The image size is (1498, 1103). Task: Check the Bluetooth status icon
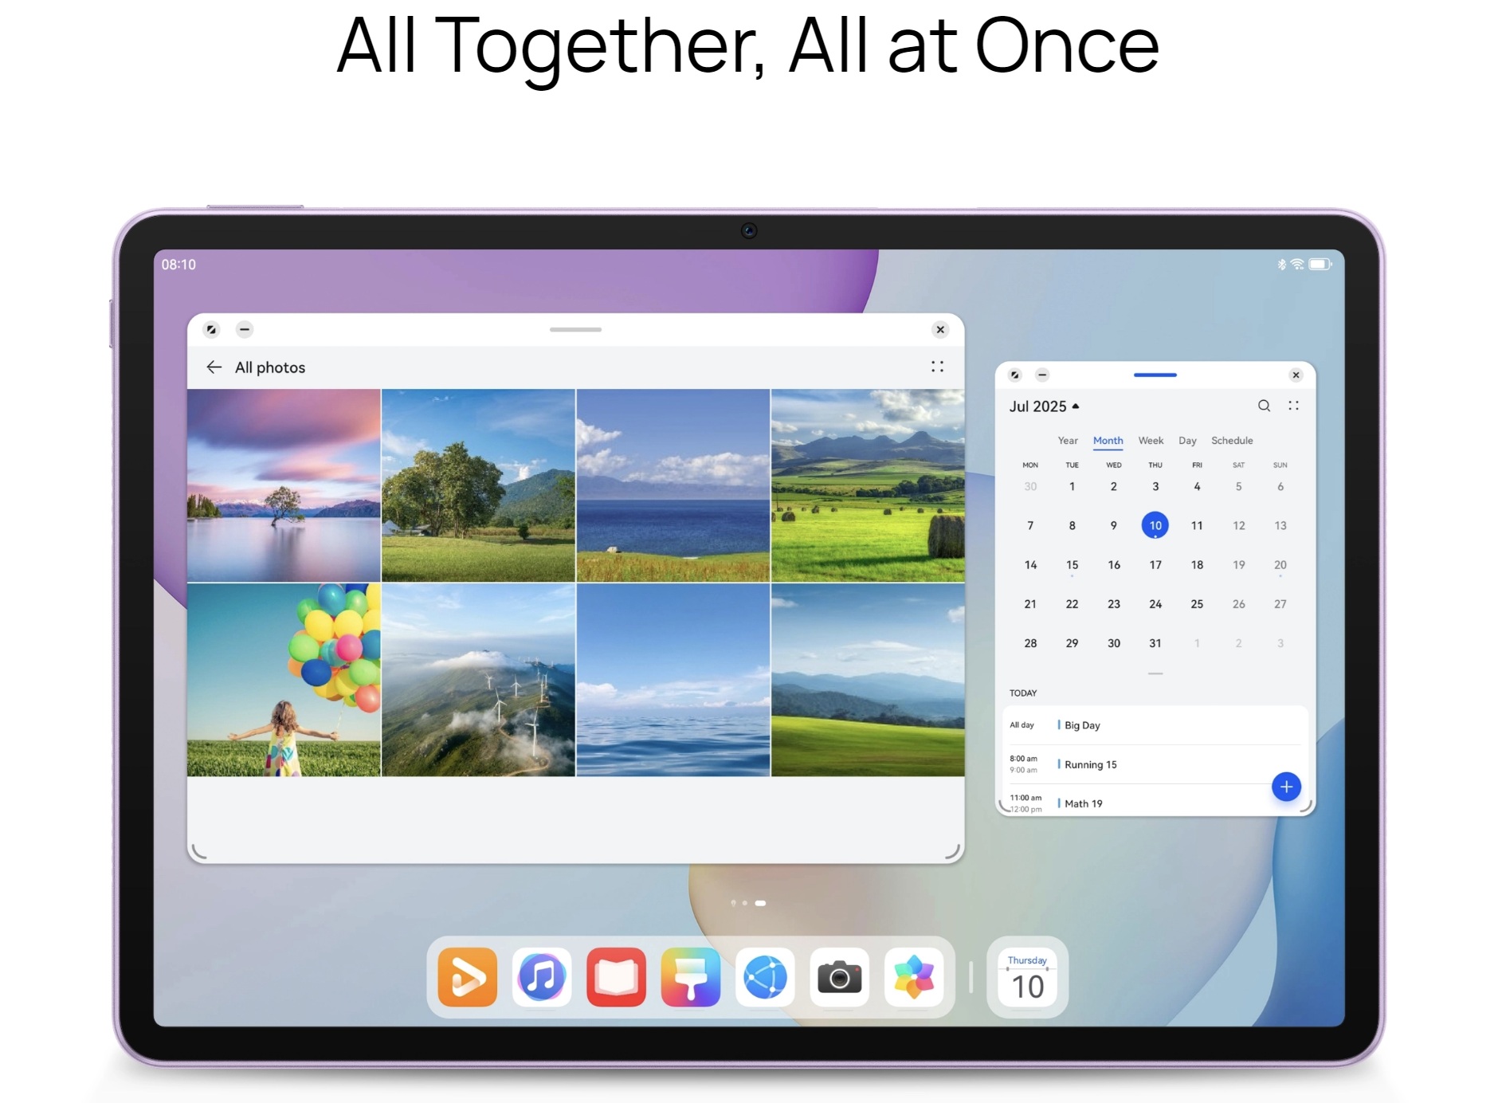coord(1281,264)
